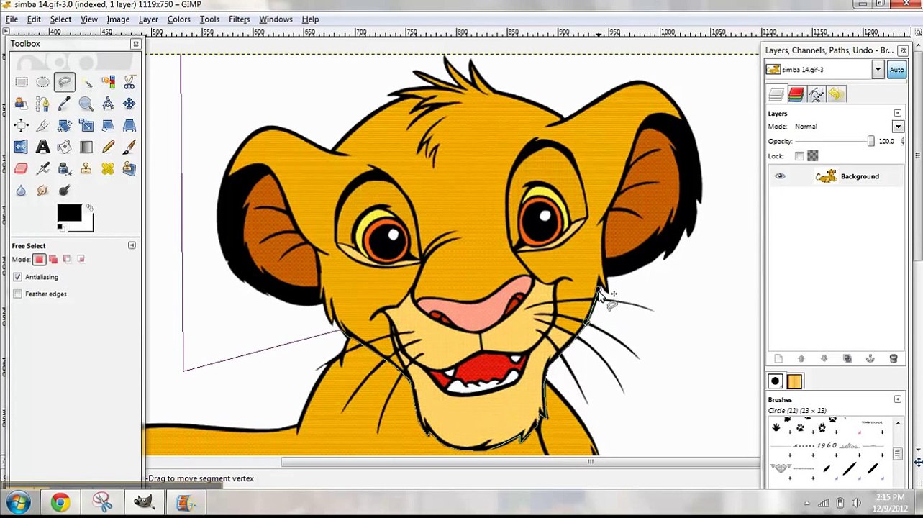Select the Ellipse Select tool

(42, 83)
